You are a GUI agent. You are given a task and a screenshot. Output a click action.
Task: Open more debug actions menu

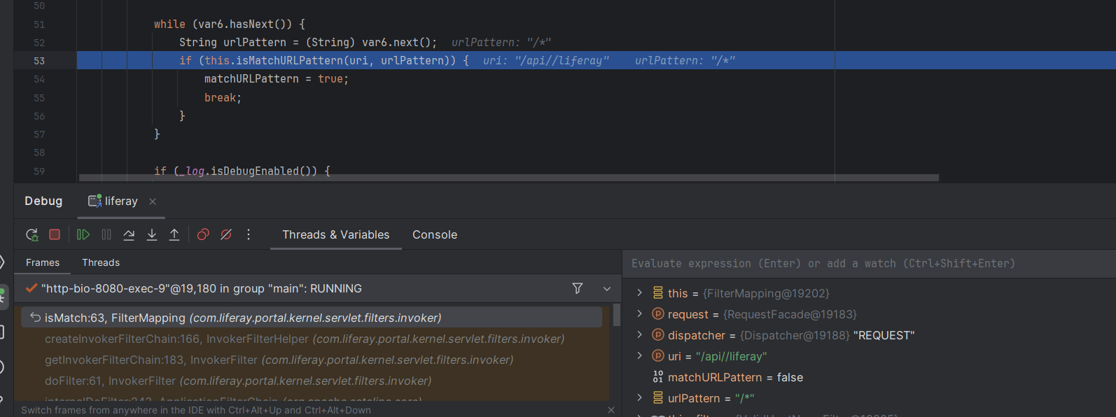(x=249, y=235)
